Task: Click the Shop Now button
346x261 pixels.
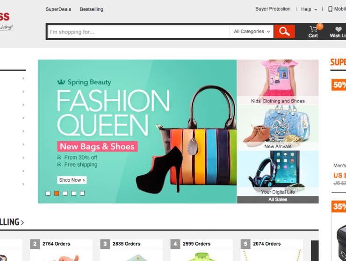Action: (72, 180)
